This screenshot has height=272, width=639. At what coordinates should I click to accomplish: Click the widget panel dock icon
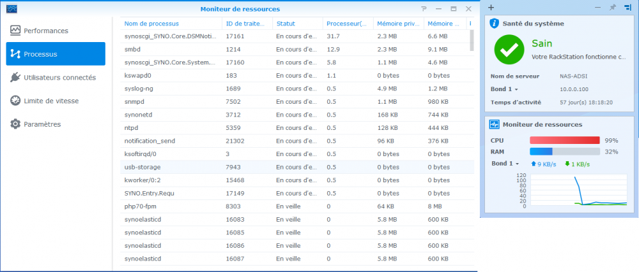point(627,7)
